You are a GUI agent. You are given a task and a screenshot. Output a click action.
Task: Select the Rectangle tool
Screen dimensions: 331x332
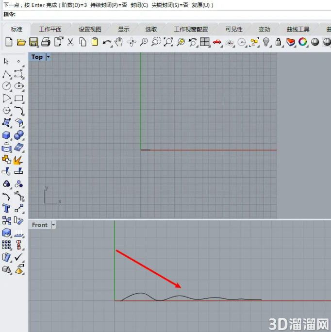pos(19,99)
